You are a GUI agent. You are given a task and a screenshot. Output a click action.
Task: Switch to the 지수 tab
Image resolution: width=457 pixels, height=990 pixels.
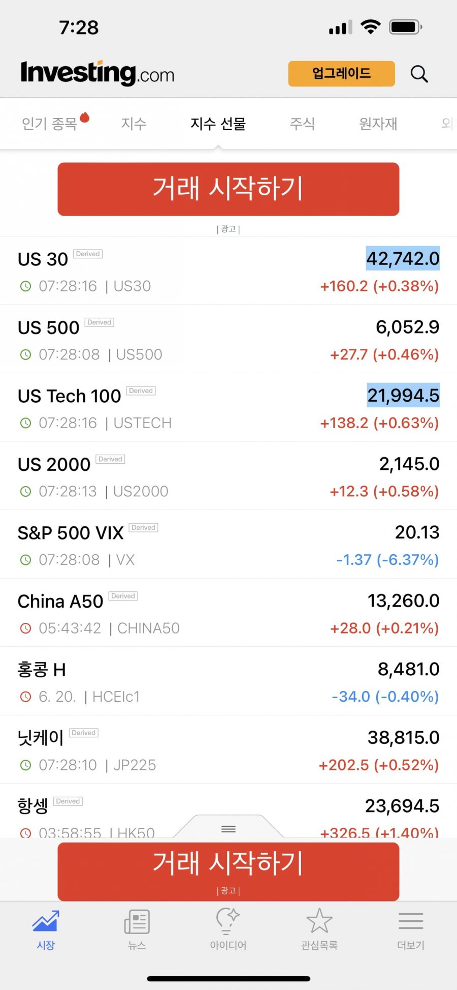click(134, 124)
